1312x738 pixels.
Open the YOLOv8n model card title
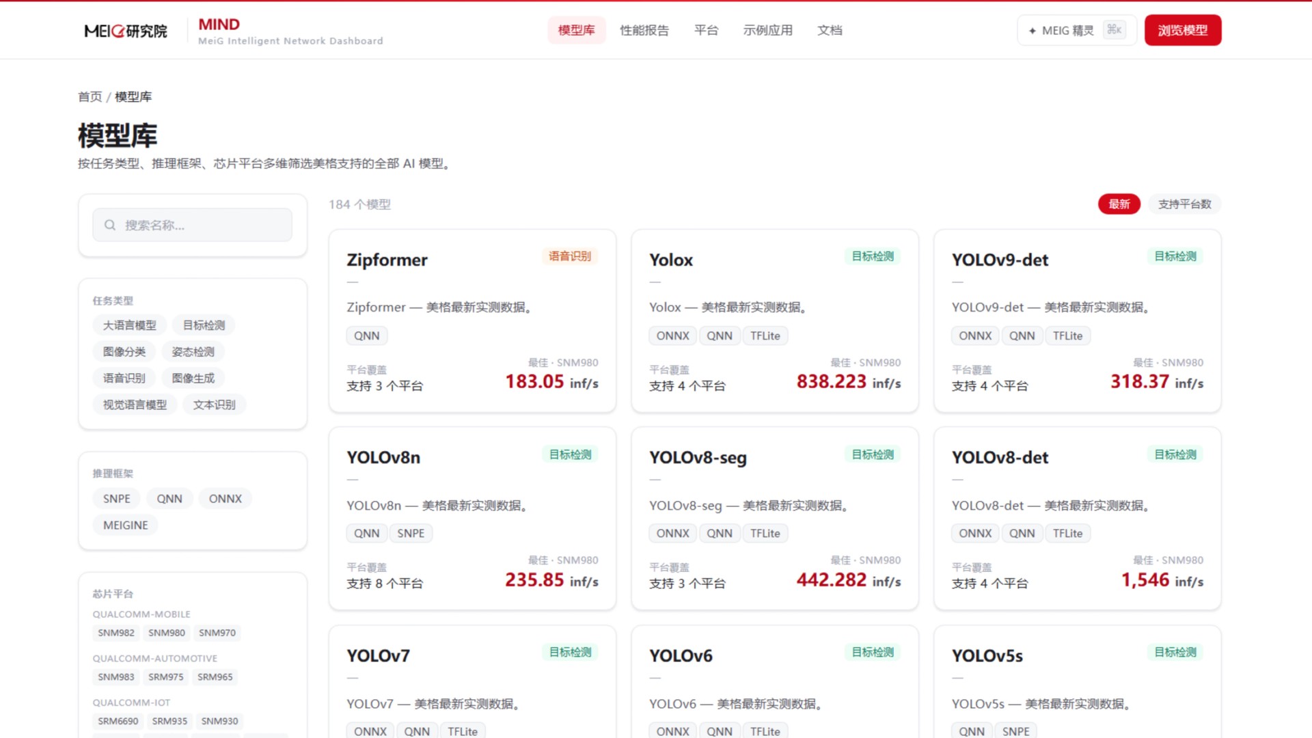point(383,457)
